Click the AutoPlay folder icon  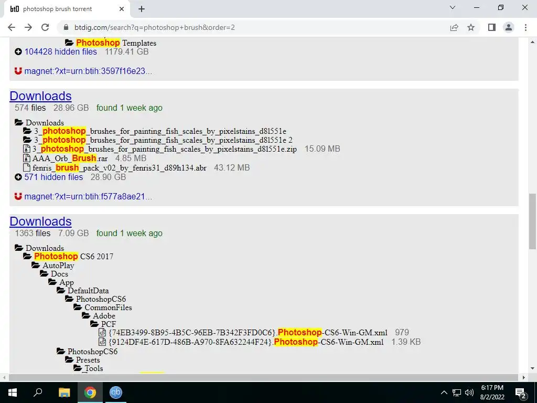[x=36, y=265]
